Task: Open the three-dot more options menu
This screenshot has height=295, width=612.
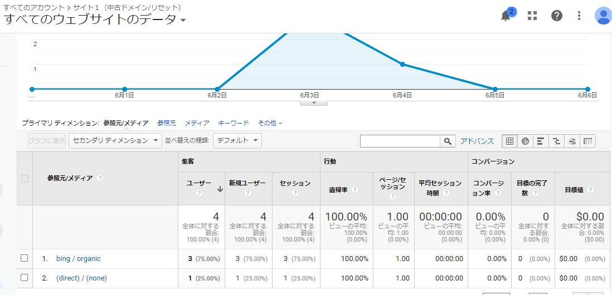Action: tap(579, 16)
